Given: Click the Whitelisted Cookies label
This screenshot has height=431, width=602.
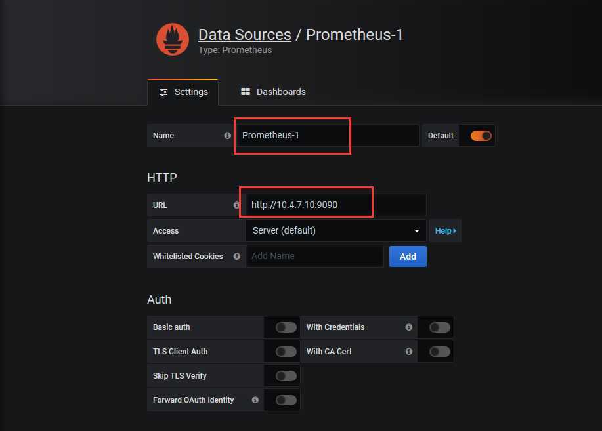Looking at the screenshot, I should click(x=188, y=257).
